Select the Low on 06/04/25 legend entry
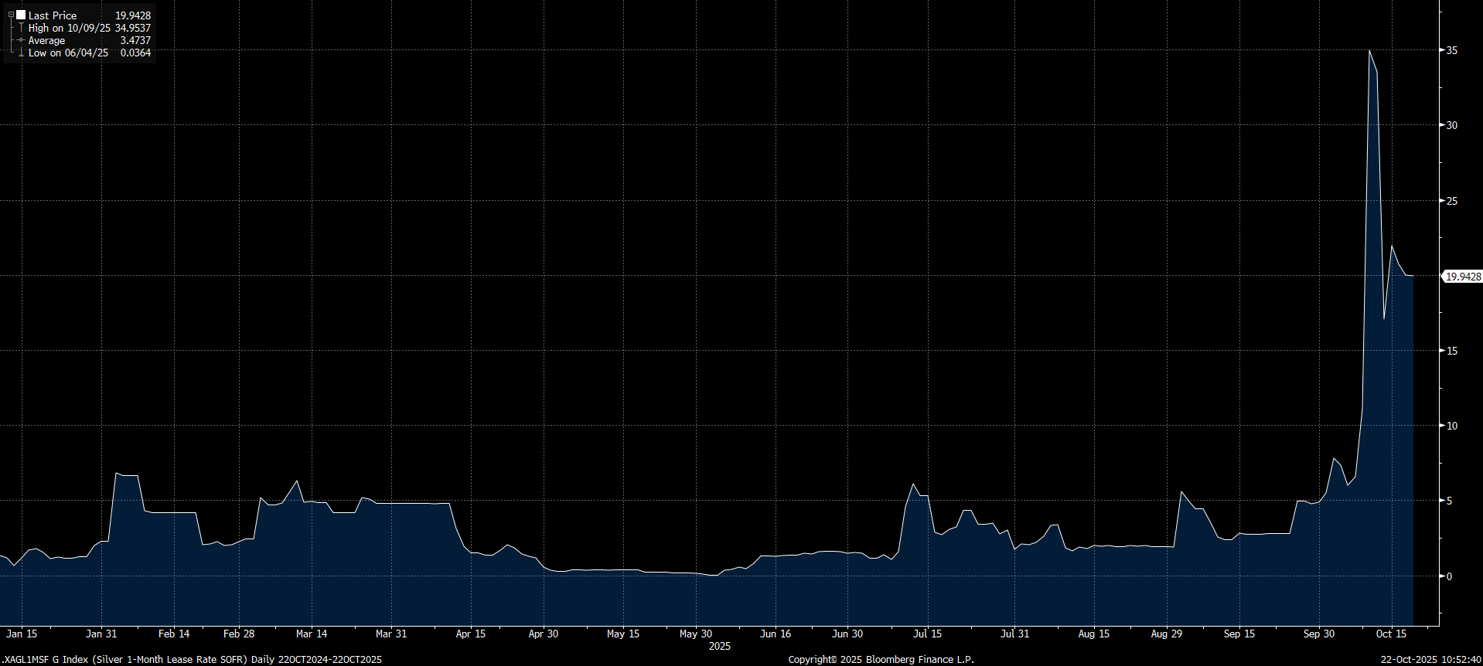This screenshot has height=666, width=1483. (x=68, y=53)
